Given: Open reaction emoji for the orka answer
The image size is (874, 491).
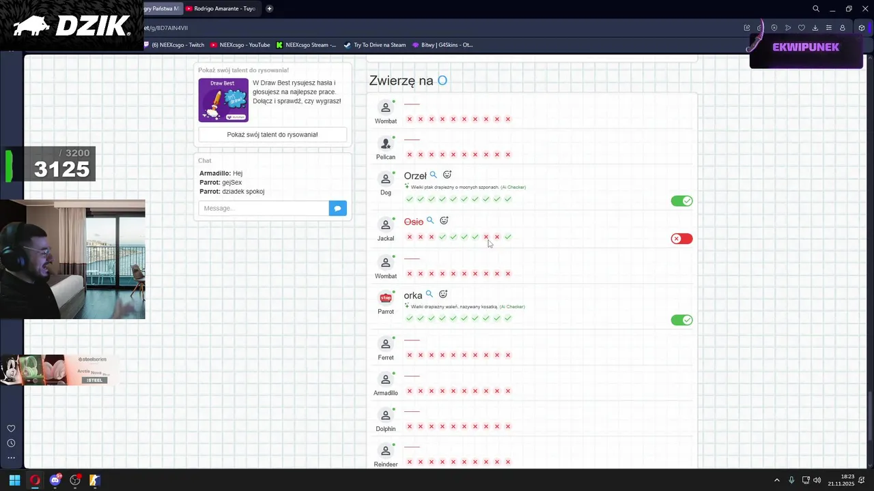Looking at the screenshot, I should coord(443,295).
